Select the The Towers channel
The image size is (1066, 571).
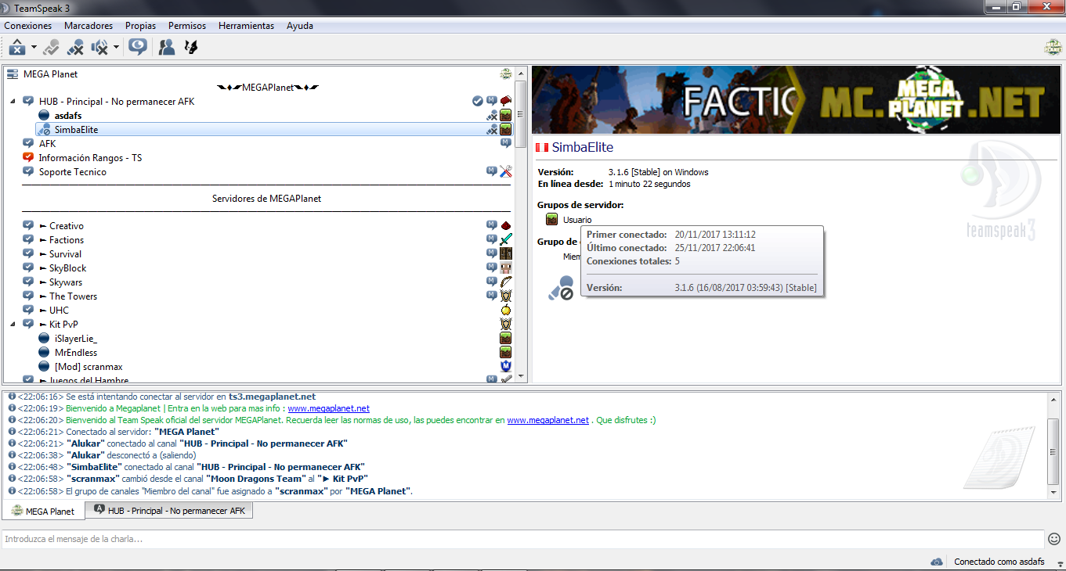68,296
